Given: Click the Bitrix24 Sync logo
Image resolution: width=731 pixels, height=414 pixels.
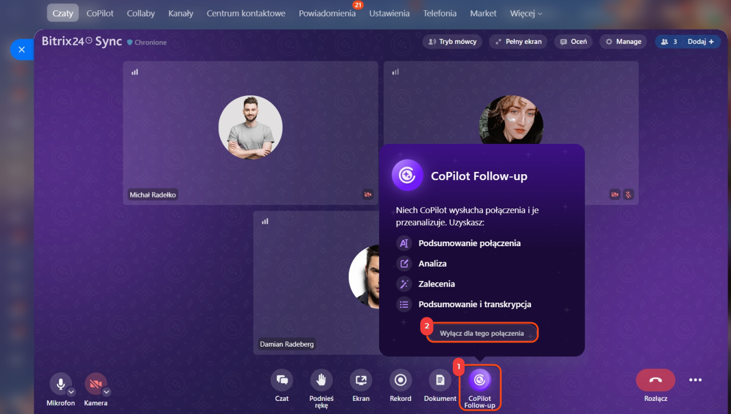Looking at the screenshot, I should click(82, 42).
